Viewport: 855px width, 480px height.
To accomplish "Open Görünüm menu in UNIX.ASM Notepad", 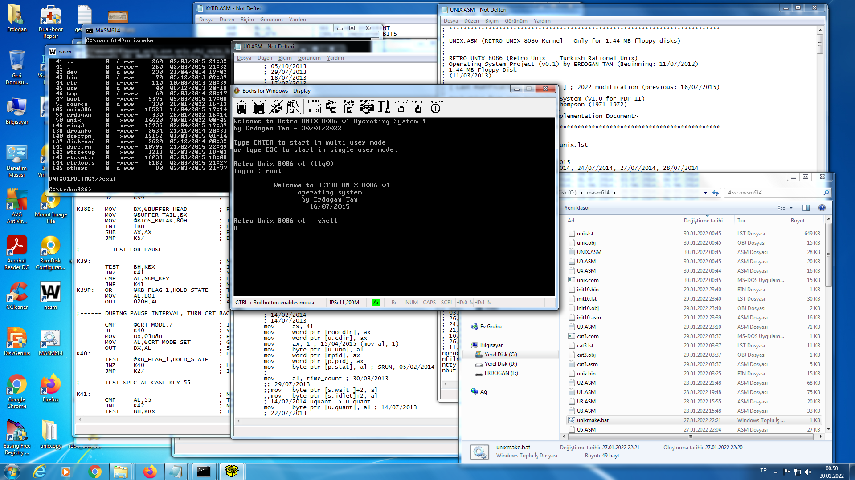I will click(x=516, y=21).
